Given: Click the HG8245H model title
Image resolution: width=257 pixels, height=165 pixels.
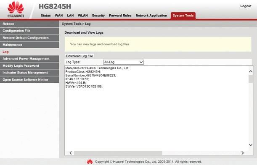Looking at the screenshot, I should pyautogui.click(x=55, y=7).
